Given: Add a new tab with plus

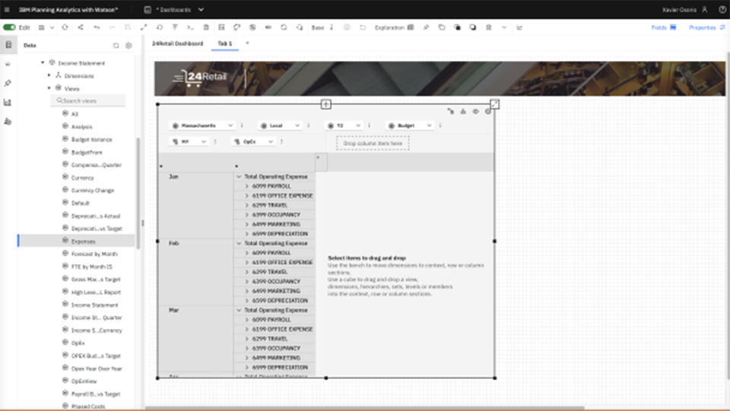Looking at the screenshot, I should (247, 43).
